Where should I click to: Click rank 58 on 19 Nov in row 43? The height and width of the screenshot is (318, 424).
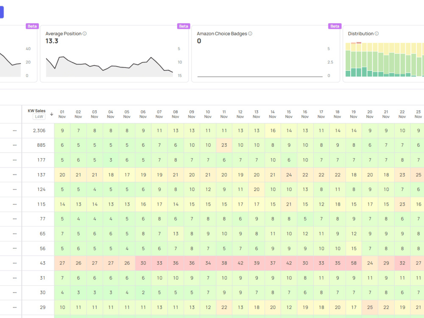354,263
